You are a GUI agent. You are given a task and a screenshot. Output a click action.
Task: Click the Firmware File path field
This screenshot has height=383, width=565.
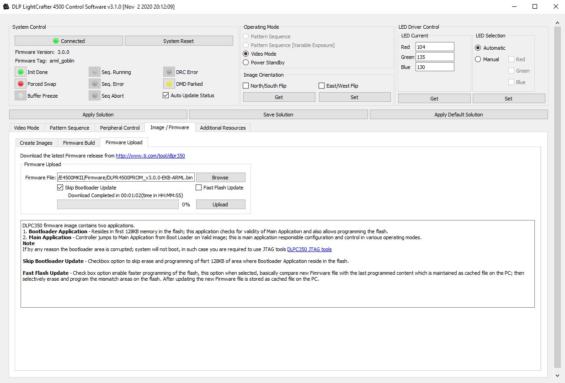click(x=126, y=178)
